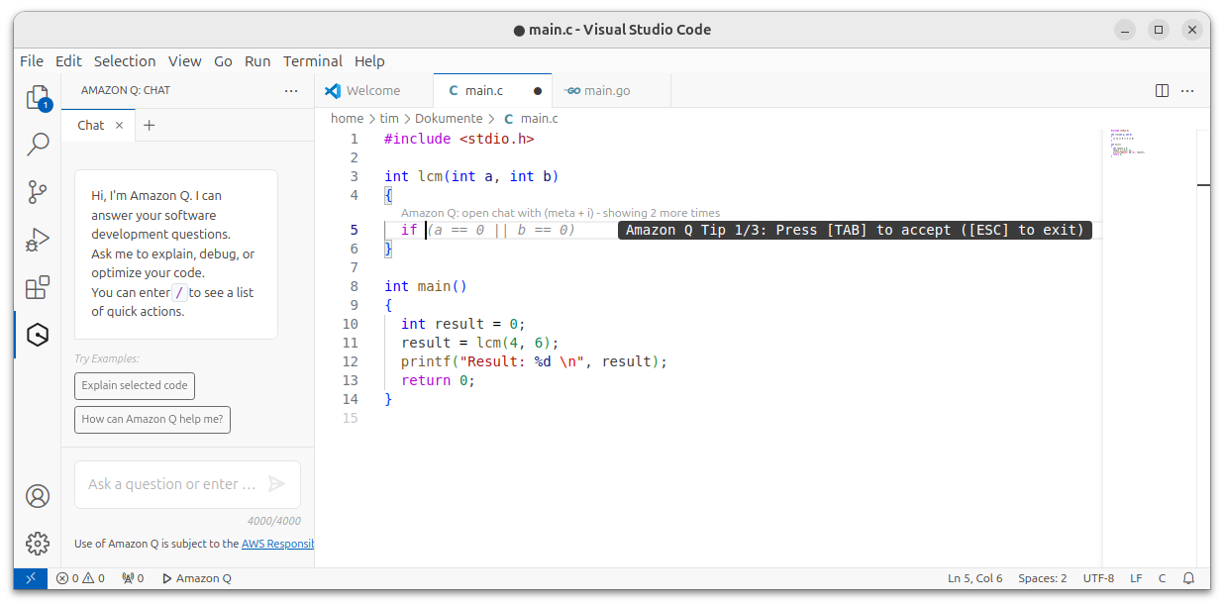The width and height of the screenshot is (1224, 606).
Task: Open the Help menu
Action: coord(369,61)
